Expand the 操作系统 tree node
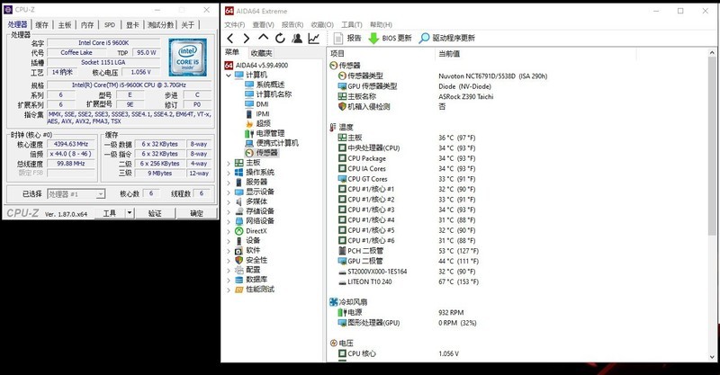This screenshot has width=720, height=375. coord(229,173)
